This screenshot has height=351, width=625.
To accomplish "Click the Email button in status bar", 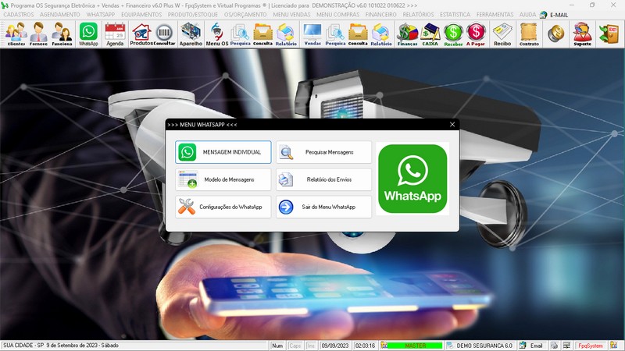I will click(x=532, y=346).
